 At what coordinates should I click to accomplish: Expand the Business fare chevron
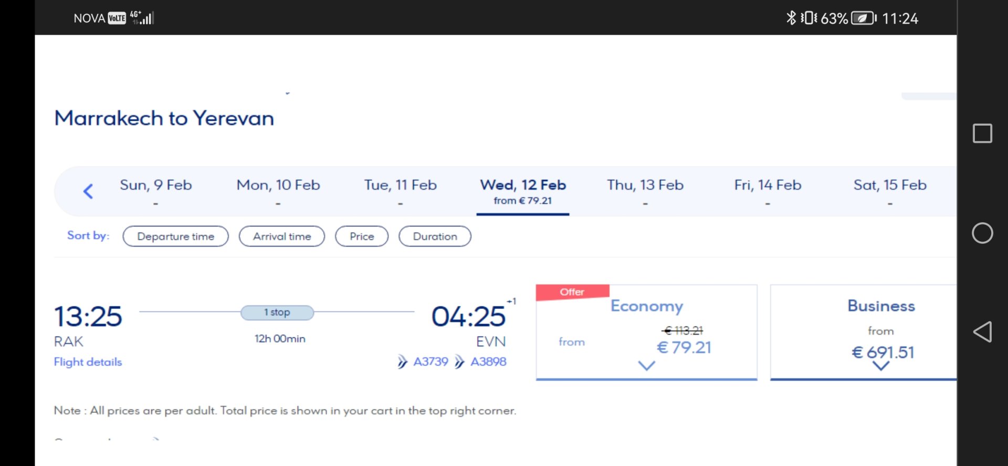pos(880,366)
